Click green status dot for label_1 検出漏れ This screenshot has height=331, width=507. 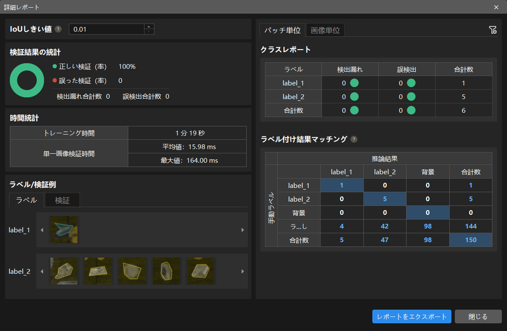pos(354,83)
